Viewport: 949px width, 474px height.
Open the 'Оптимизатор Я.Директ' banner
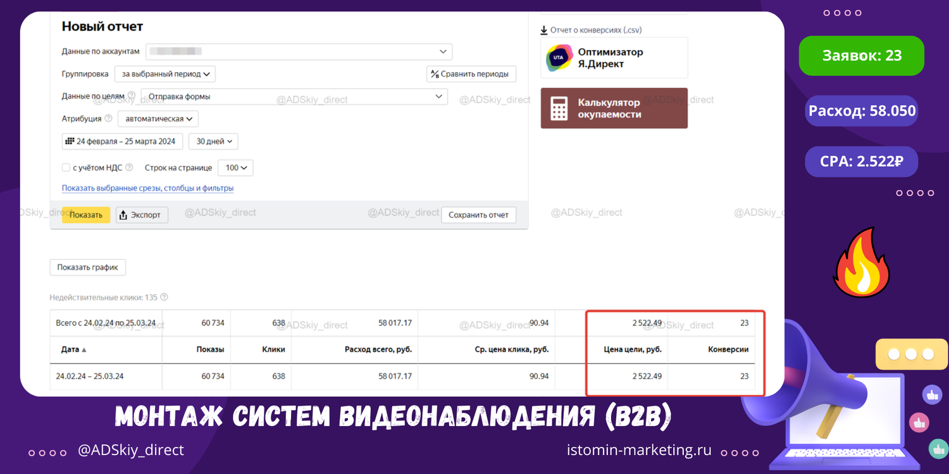point(614,58)
